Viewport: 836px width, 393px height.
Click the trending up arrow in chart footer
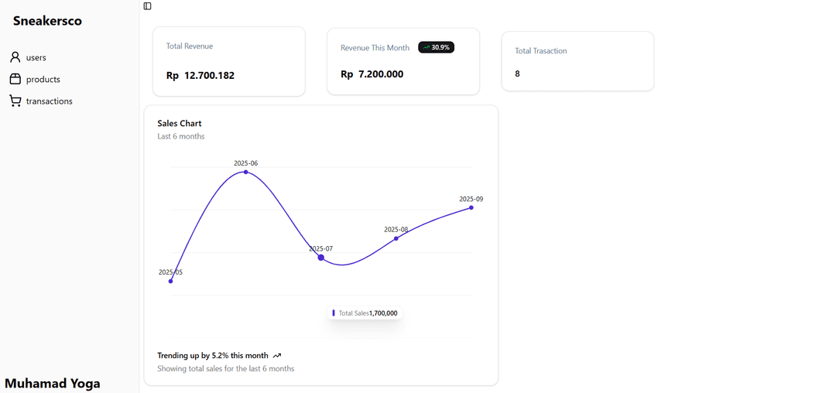click(x=277, y=356)
